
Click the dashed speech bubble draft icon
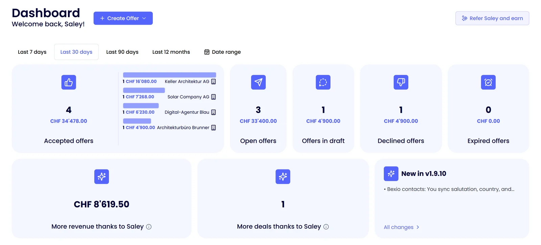point(323,82)
